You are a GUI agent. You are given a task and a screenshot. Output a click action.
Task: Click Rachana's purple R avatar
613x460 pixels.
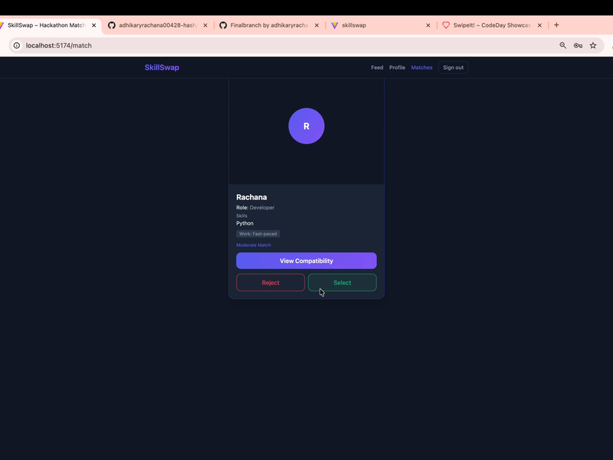306,126
